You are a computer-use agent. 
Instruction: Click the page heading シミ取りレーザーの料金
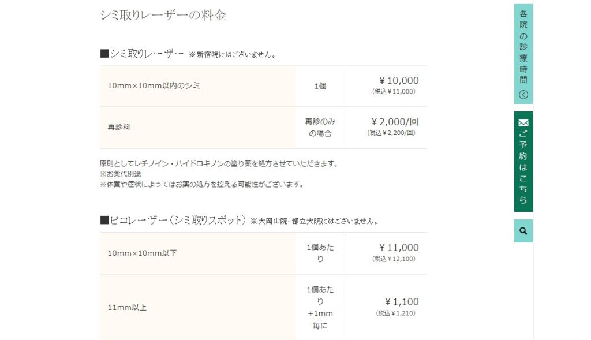(x=164, y=15)
